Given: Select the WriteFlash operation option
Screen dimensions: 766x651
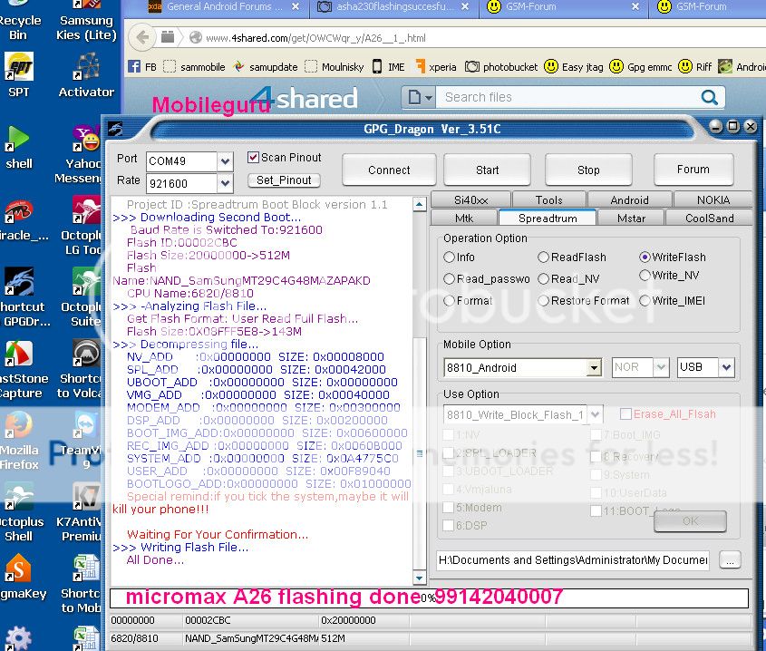Looking at the screenshot, I should (645, 257).
